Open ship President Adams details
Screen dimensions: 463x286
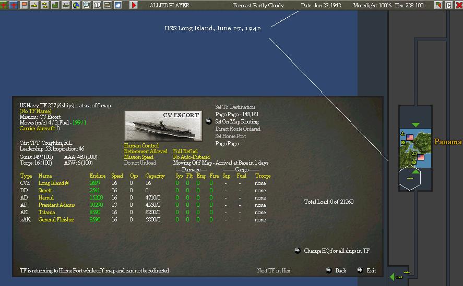pos(56,205)
